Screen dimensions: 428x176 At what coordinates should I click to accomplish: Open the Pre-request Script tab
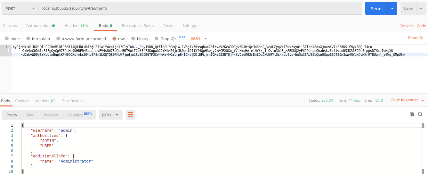click(138, 26)
